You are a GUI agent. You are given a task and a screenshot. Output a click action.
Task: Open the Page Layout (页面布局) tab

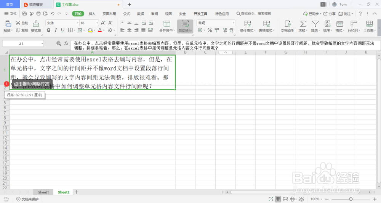point(109,14)
